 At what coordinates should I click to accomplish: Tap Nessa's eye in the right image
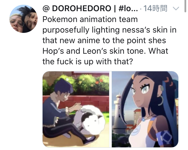pos(145,90)
